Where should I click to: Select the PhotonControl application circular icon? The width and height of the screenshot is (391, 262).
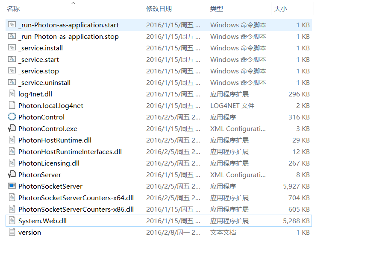pos(12,116)
